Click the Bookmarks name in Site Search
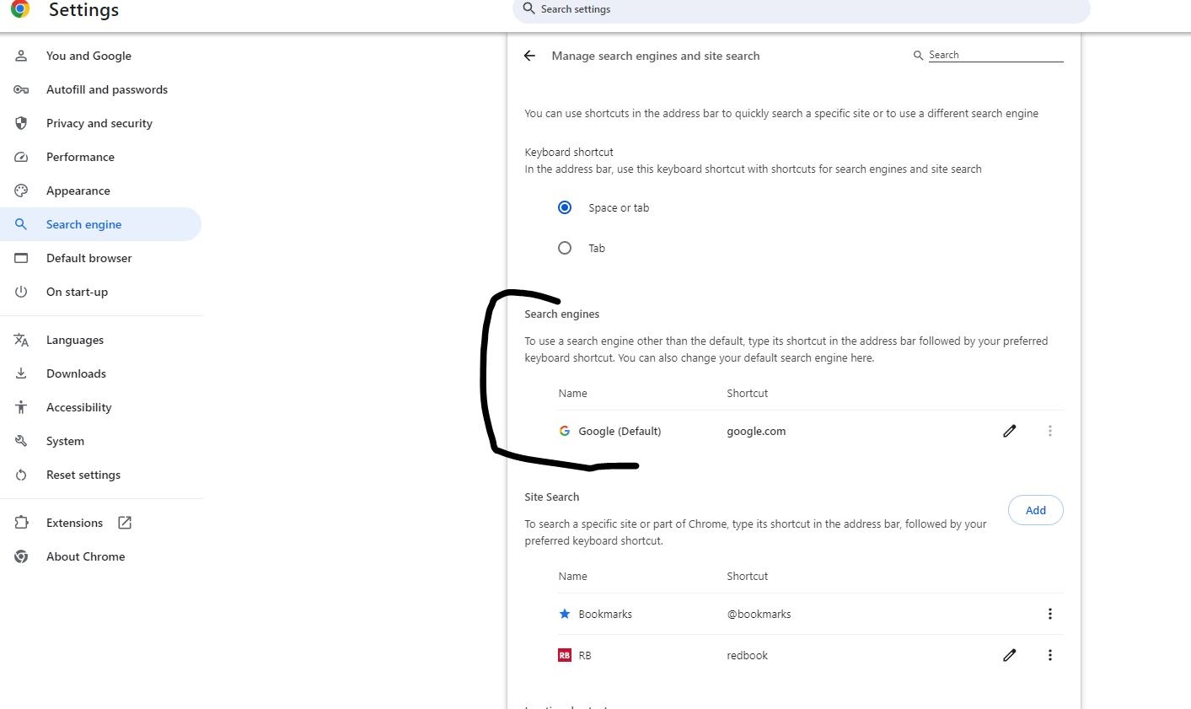Screen dimensions: 1191x709 click(605, 614)
